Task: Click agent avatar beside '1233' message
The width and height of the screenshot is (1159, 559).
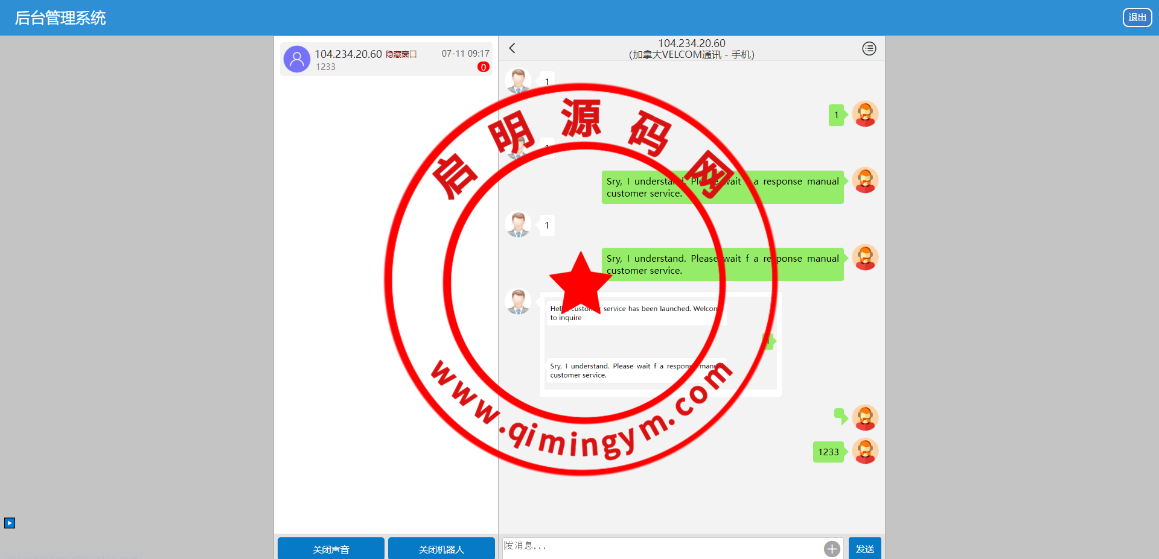Action: coord(865,451)
